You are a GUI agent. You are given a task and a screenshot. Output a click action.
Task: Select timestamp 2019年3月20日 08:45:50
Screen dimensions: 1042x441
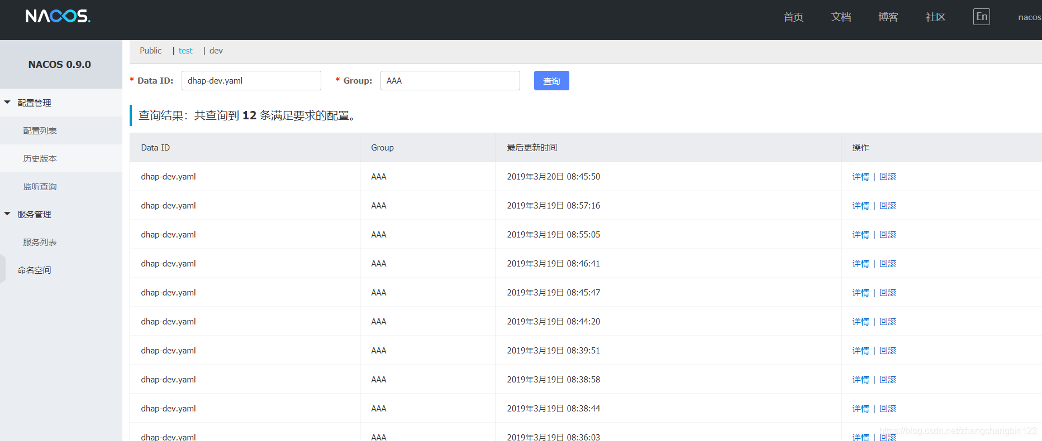click(554, 177)
